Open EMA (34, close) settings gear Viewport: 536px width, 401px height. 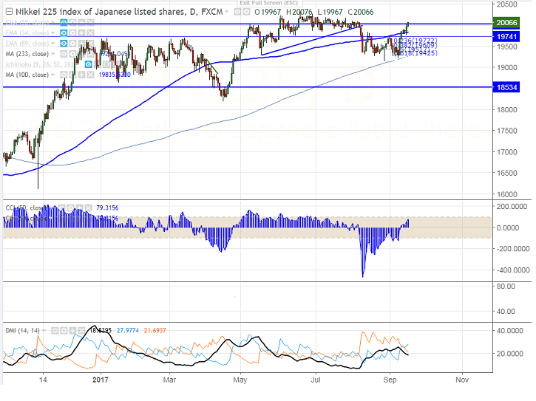coord(72,32)
